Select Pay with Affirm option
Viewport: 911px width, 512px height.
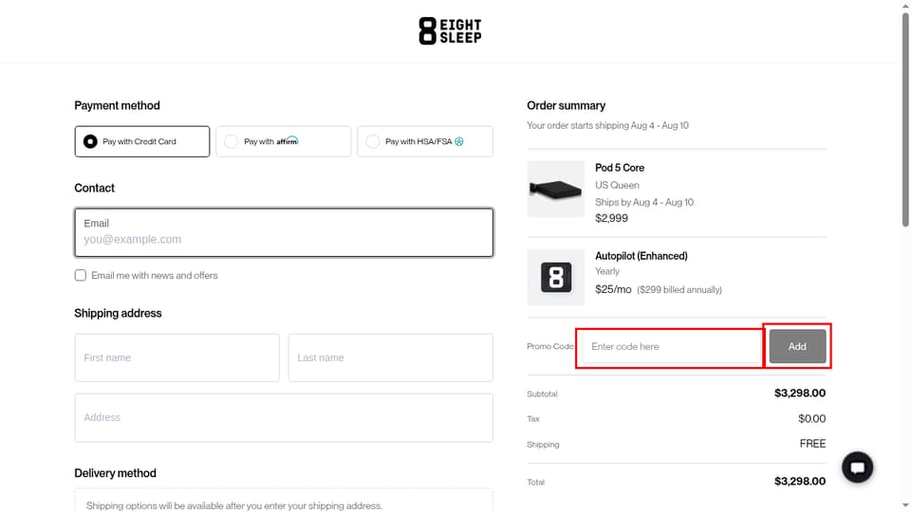pyautogui.click(x=284, y=141)
